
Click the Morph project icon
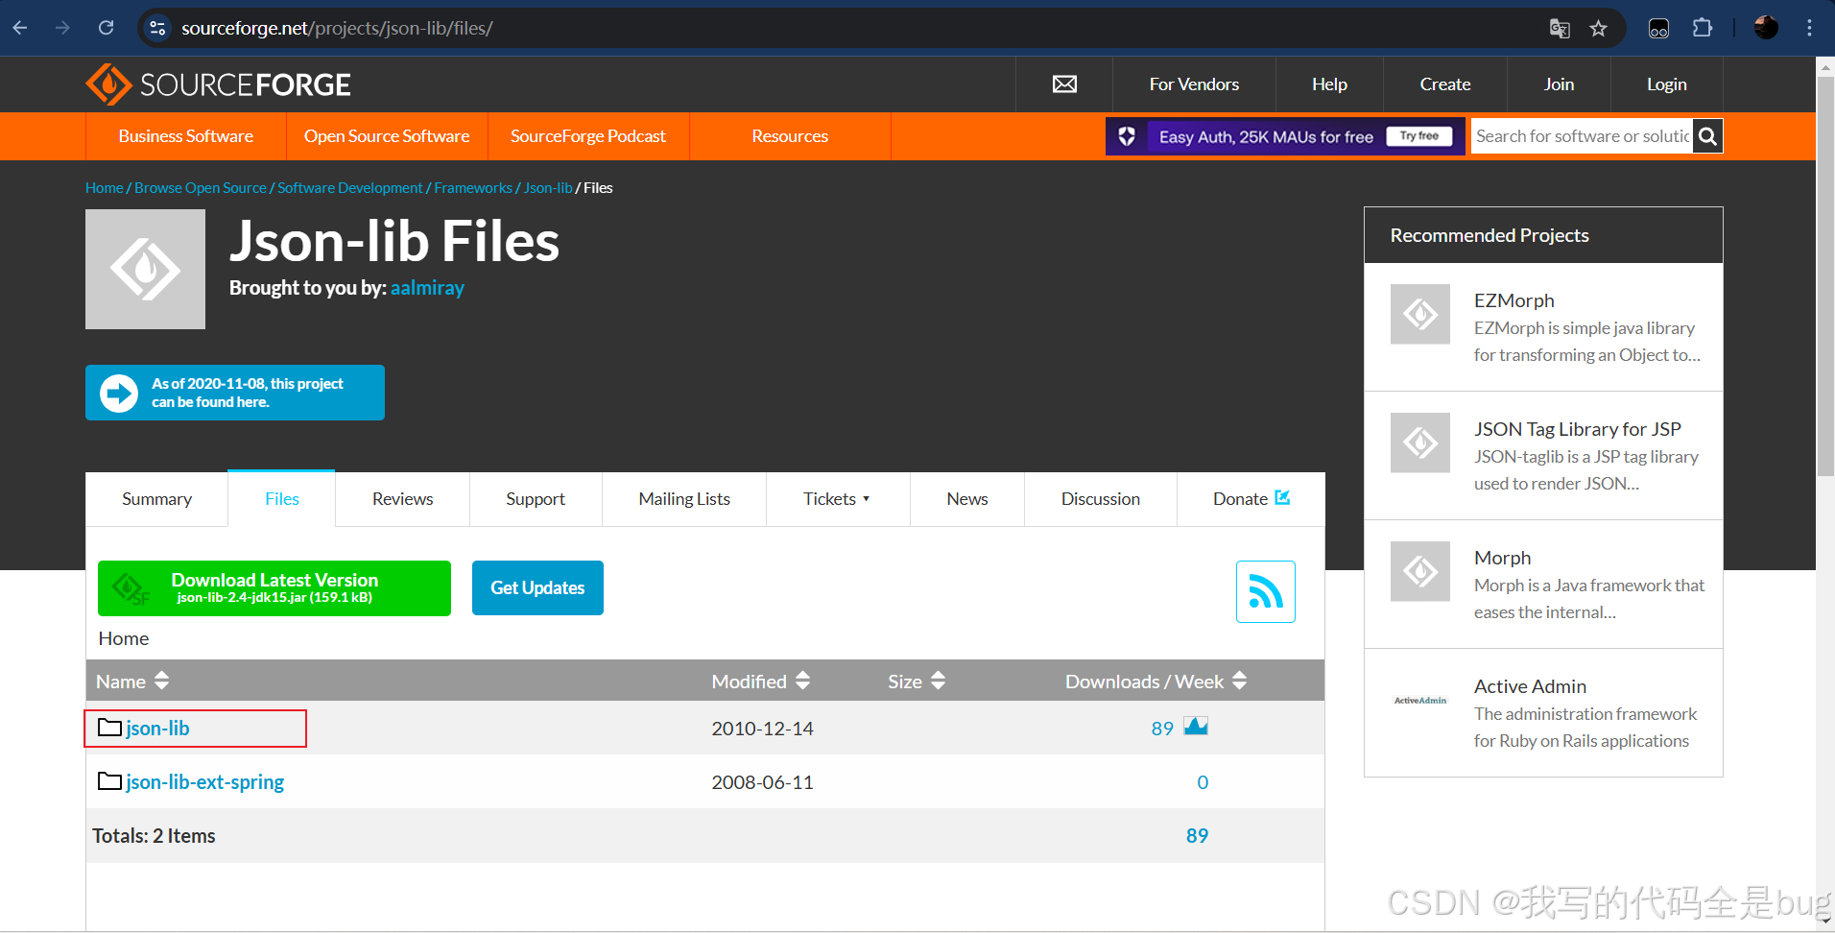click(1420, 571)
